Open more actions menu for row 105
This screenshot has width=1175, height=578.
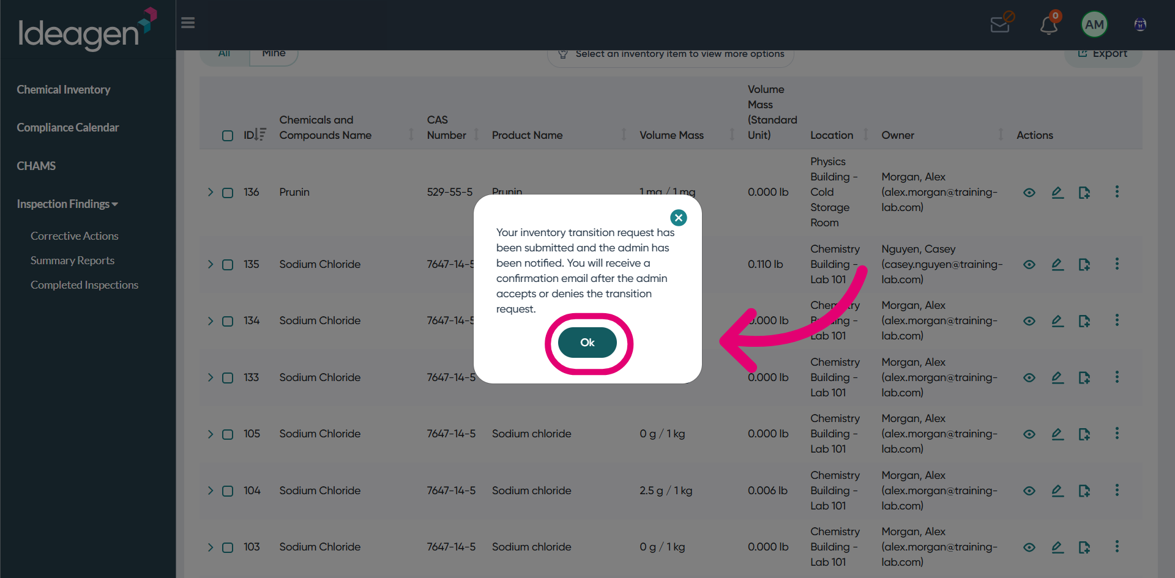pos(1117,434)
